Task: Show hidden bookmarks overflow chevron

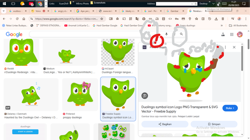Action: [x=222, y=25]
